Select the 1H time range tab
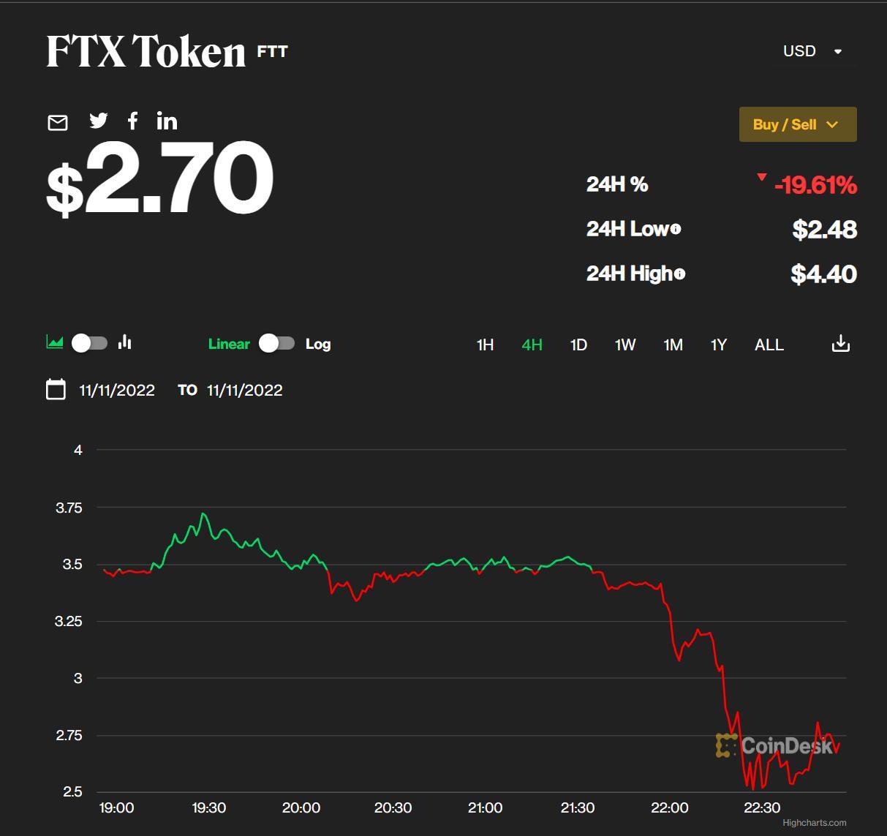The image size is (887, 836). pos(485,344)
